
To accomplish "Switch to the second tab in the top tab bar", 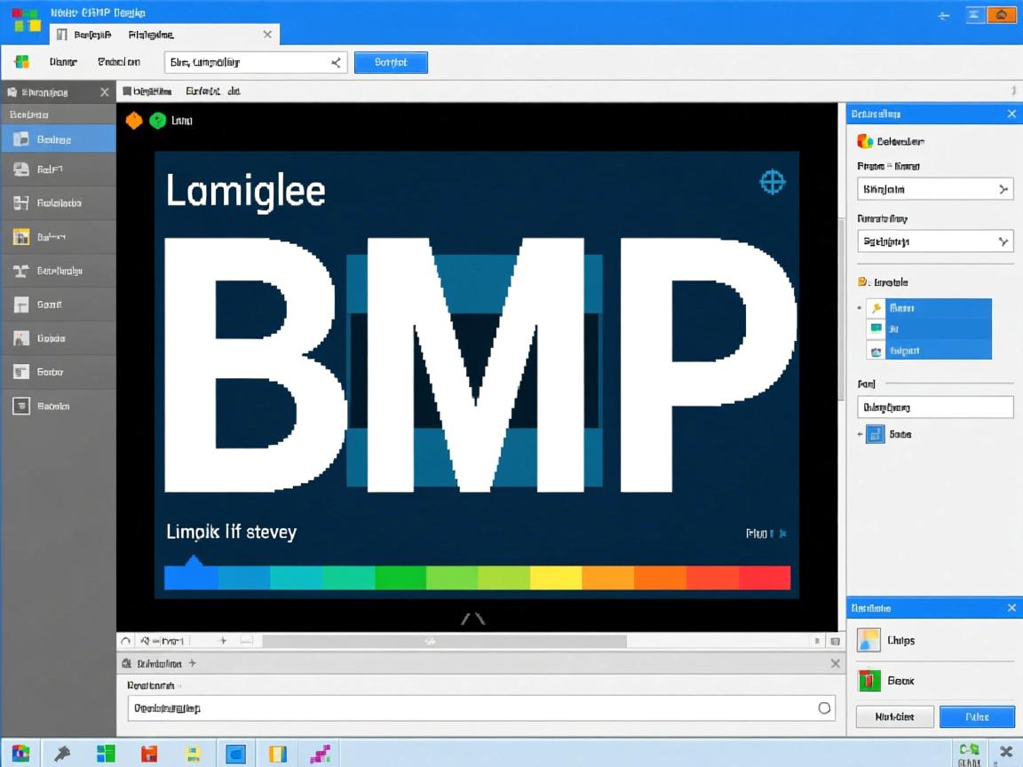I will [151, 35].
